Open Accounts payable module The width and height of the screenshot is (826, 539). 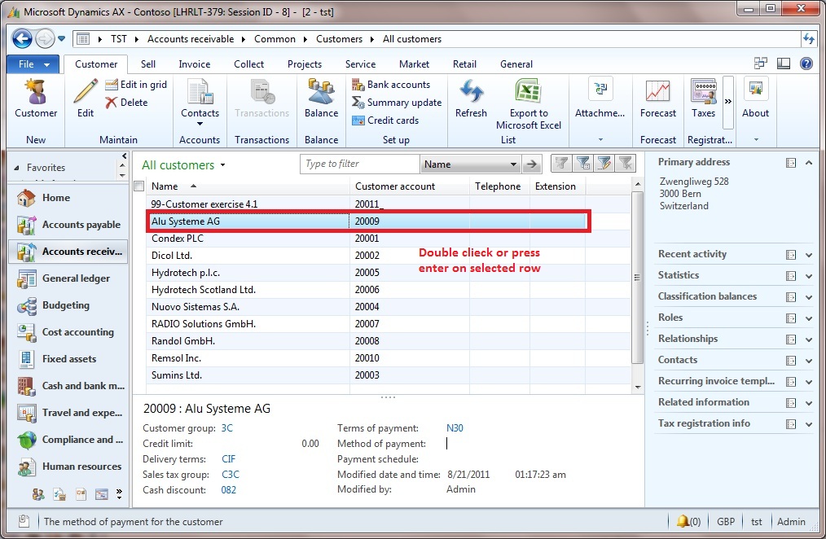pyautogui.click(x=68, y=225)
